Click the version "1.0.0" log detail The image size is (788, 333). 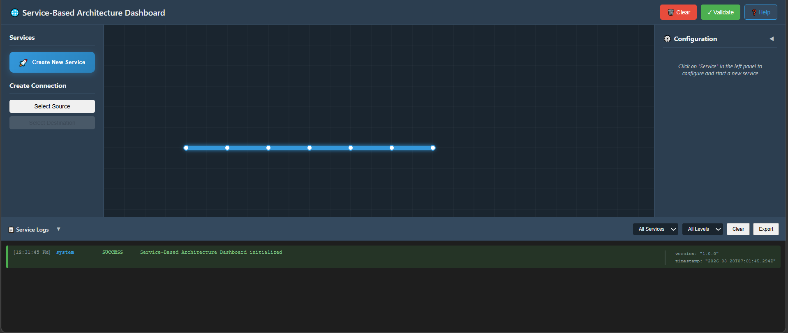click(x=697, y=254)
